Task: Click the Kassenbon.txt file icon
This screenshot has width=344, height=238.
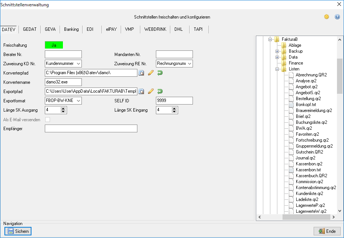Action: coord(291,170)
